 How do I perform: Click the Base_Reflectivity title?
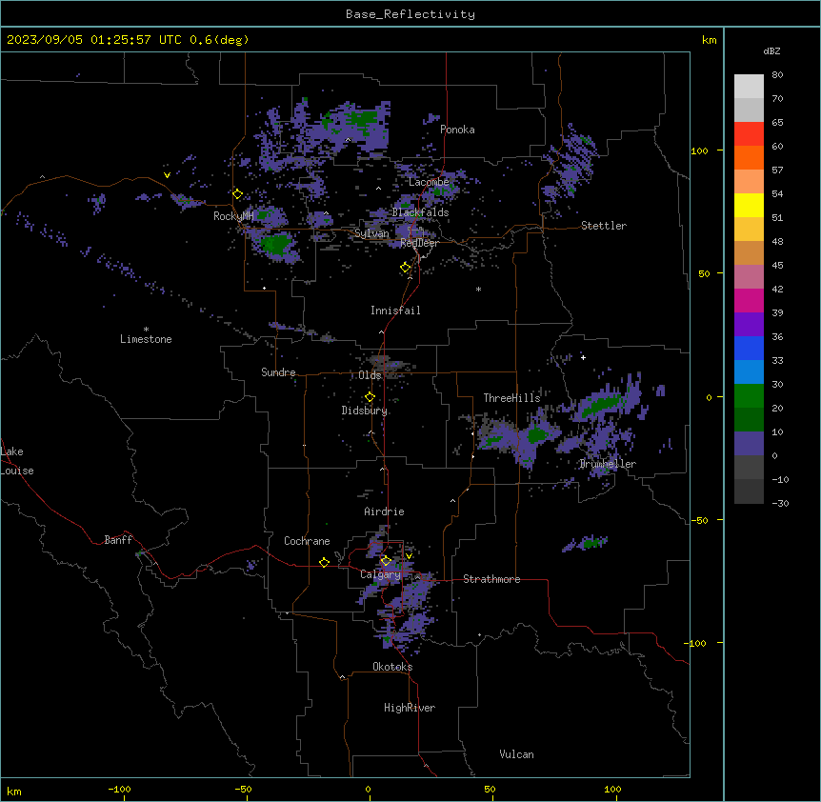click(x=410, y=14)
